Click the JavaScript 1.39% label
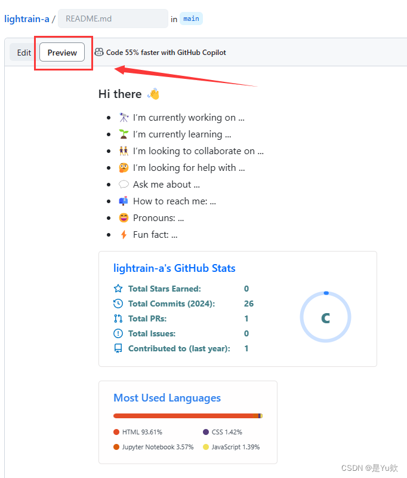 (x=236, y=447)
